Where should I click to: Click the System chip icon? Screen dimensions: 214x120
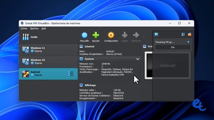click(81, 59)
